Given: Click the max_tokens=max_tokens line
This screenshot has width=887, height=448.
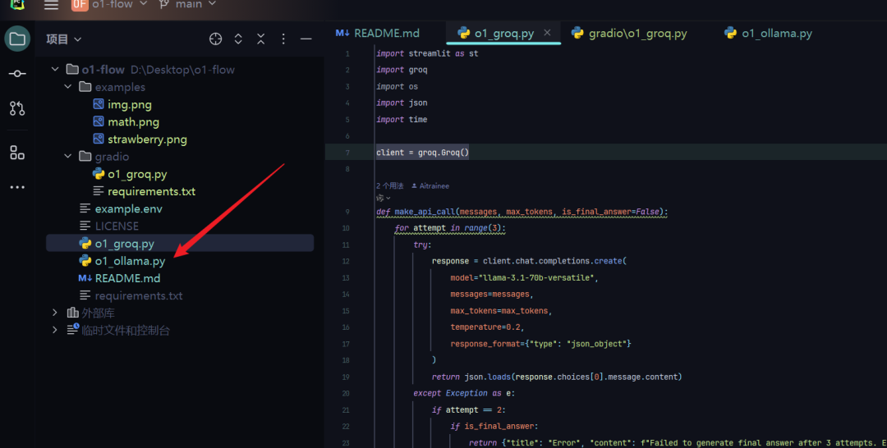Looking at the screenshot, I should [501, 311].
